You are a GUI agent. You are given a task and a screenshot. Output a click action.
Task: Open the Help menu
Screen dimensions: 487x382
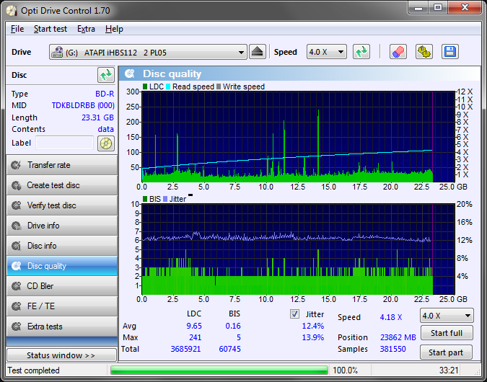114,29
